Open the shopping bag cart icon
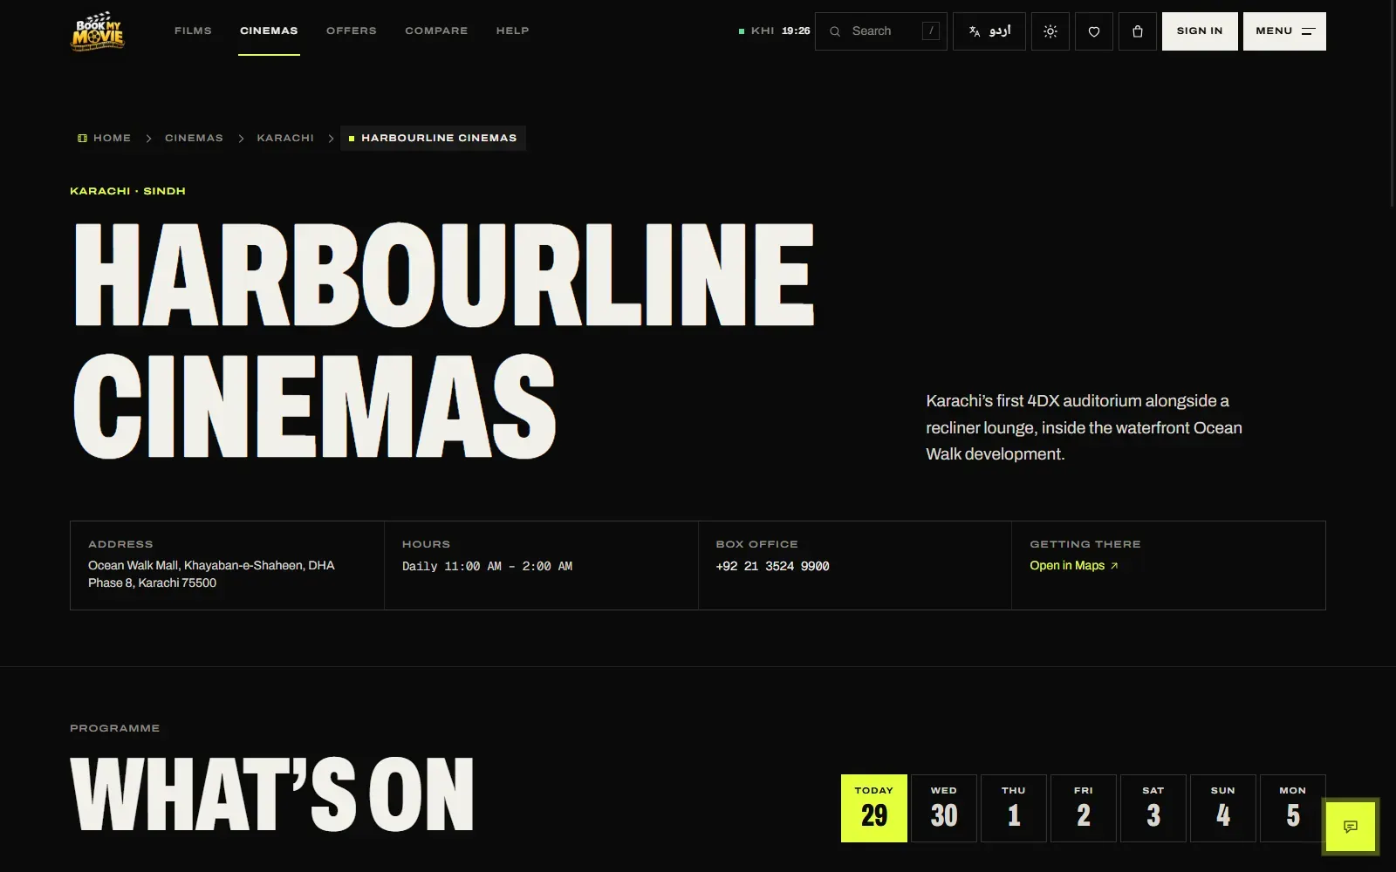 coord(1138,31)
